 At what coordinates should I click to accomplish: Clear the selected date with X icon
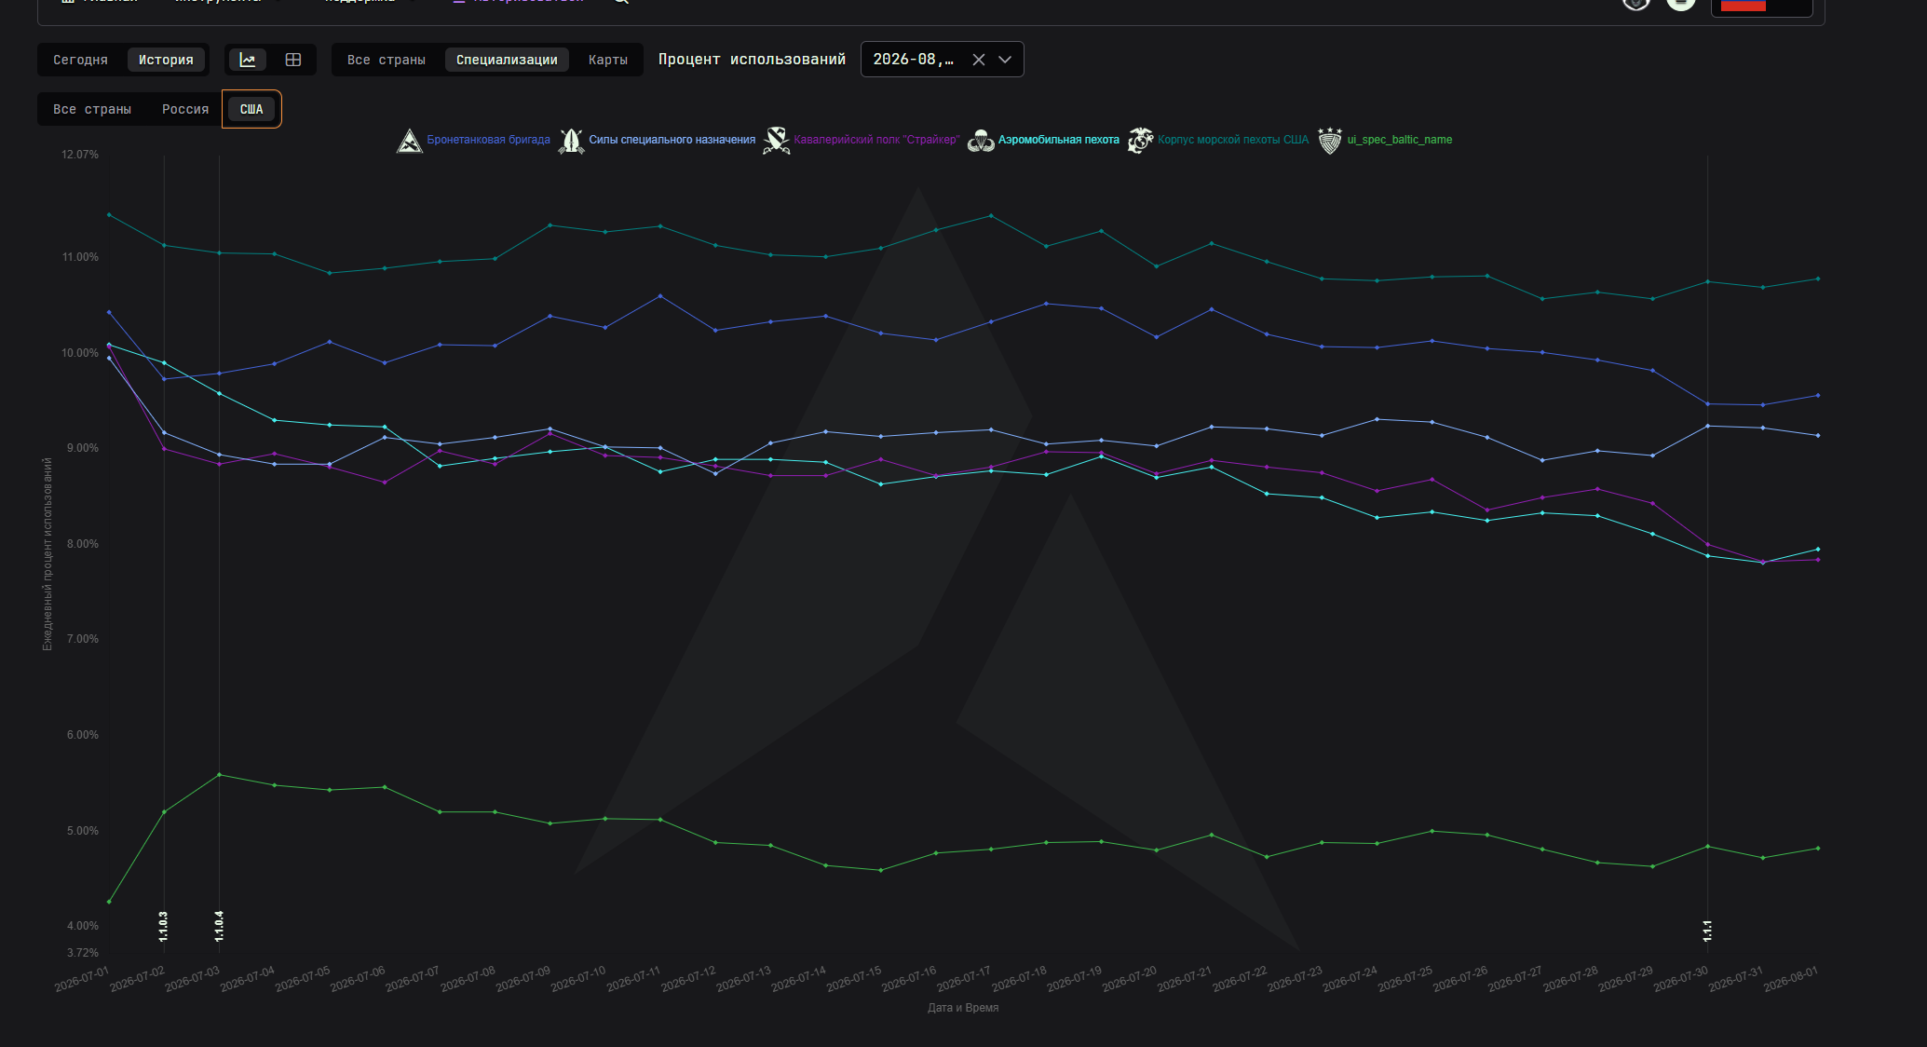pyautogui.click(x=979, y=60)
